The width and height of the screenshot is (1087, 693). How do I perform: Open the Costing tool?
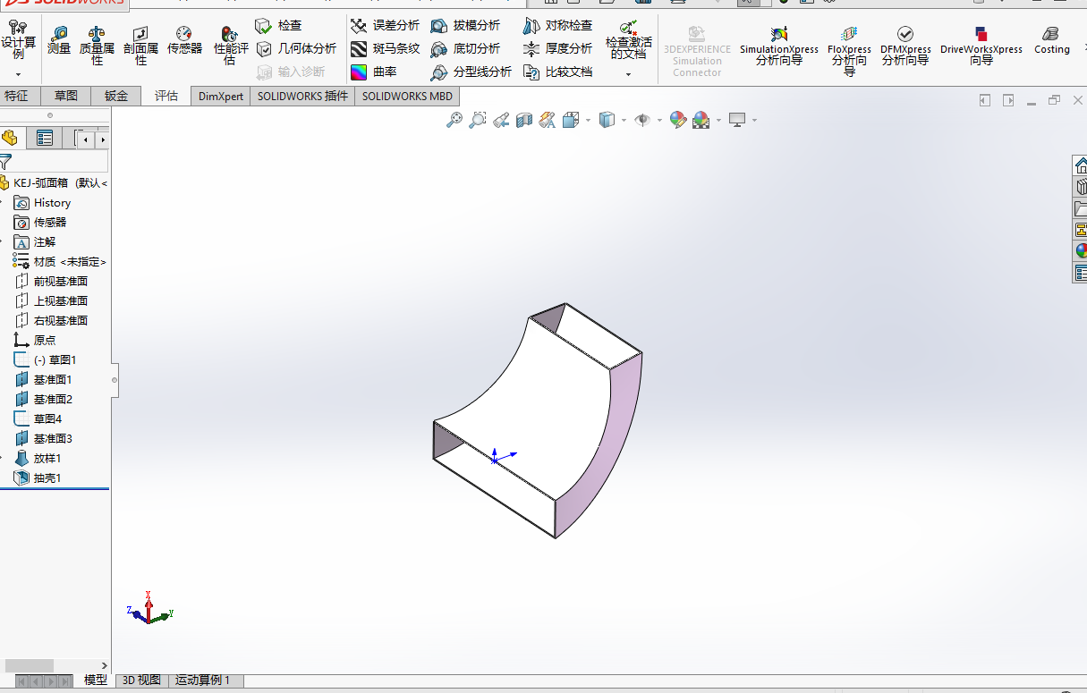(x=1052, y=41)
